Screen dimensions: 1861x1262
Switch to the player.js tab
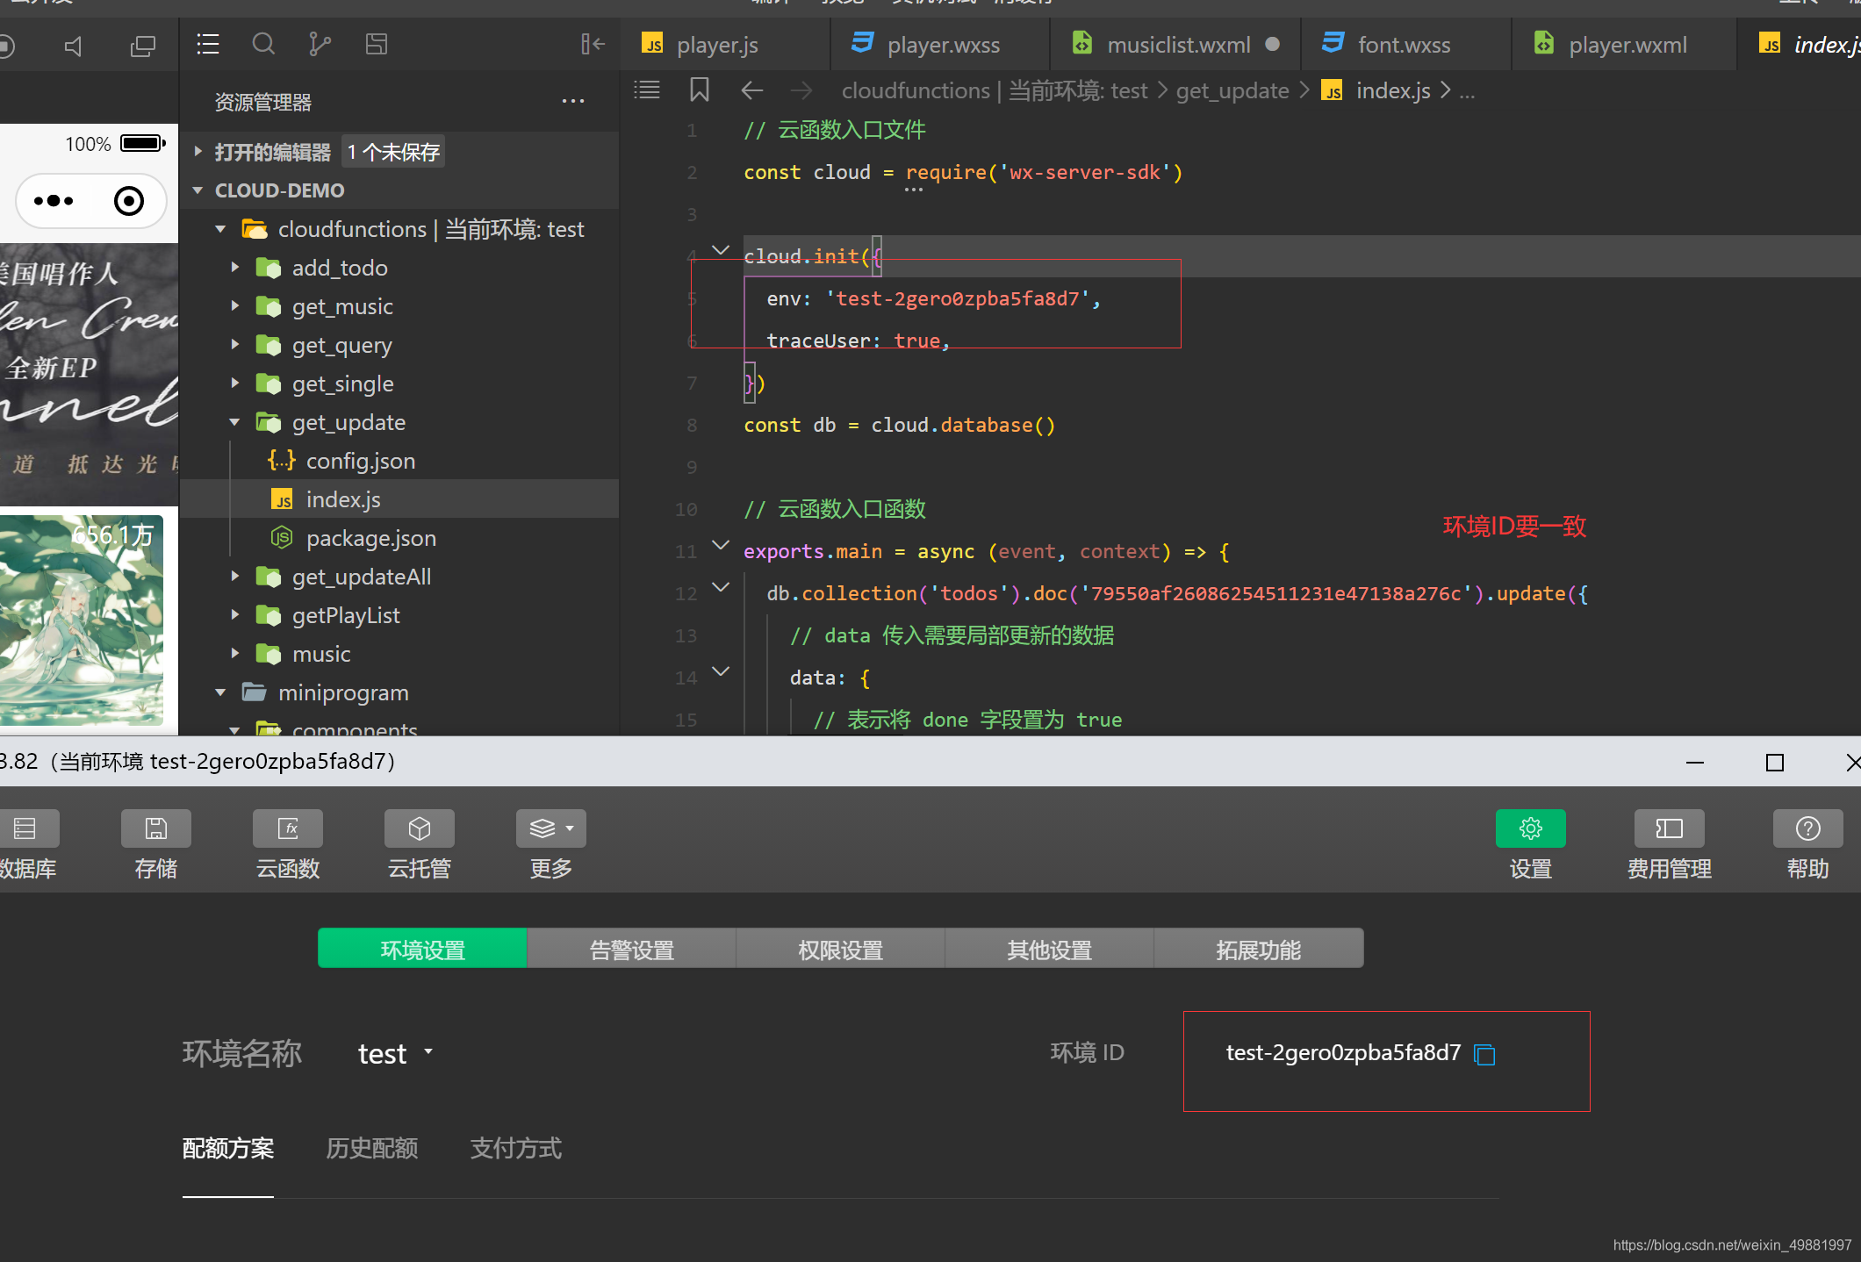[725, 45]
